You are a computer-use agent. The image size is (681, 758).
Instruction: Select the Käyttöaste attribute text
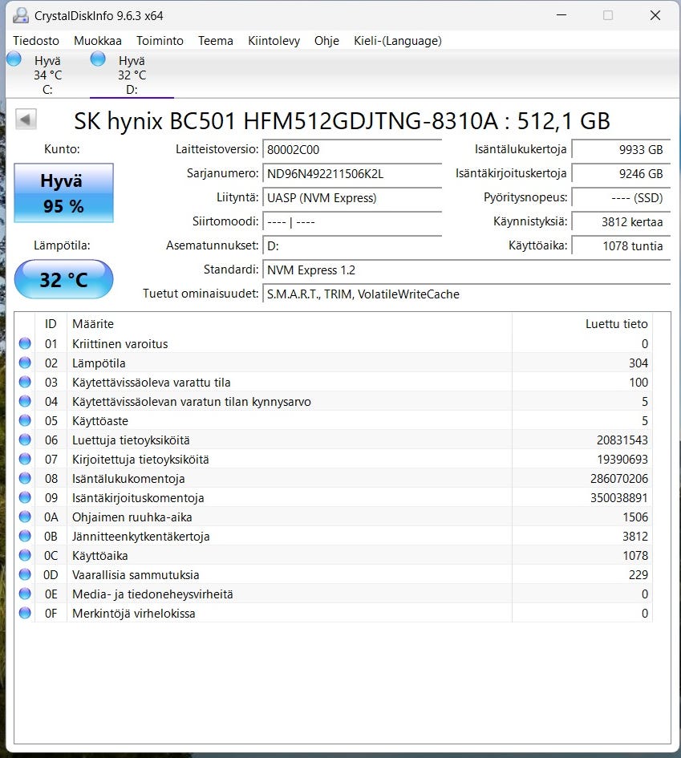[100, 421]
